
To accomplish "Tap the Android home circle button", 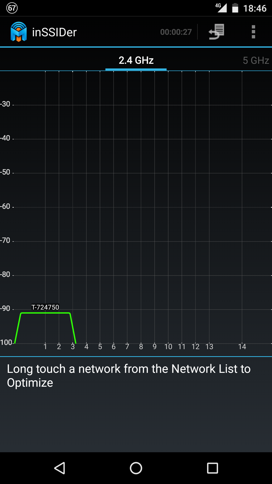I will 136,468.
